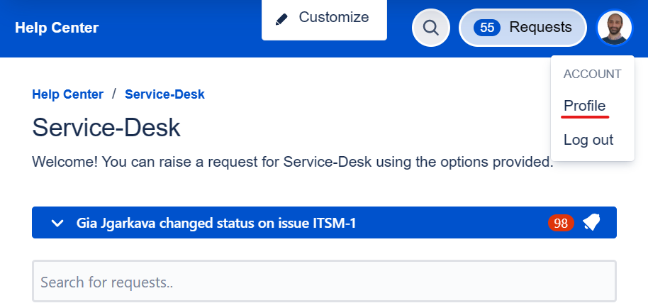The height and width of the screenshot is (308, 648).
Task: Click the Gia Jgarkava status change notification
Action: 216,224
